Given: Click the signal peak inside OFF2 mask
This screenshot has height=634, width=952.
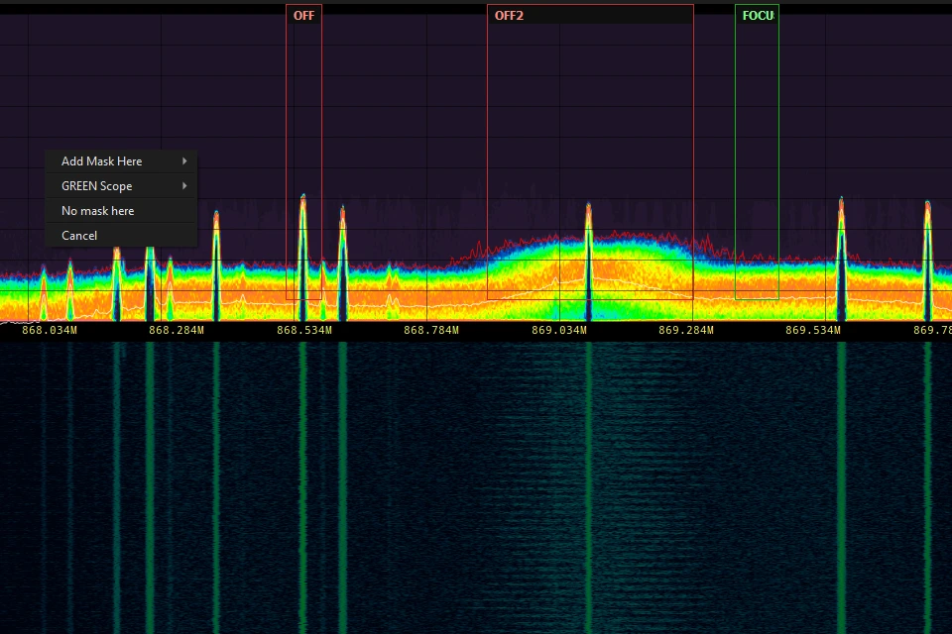Looking at the screenshot, I should tap(588, 208).
